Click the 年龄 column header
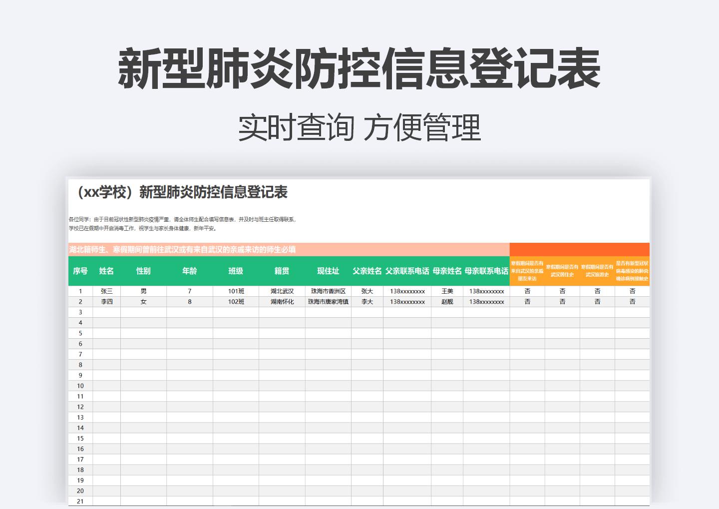719x509 pixels. point(189,271)
